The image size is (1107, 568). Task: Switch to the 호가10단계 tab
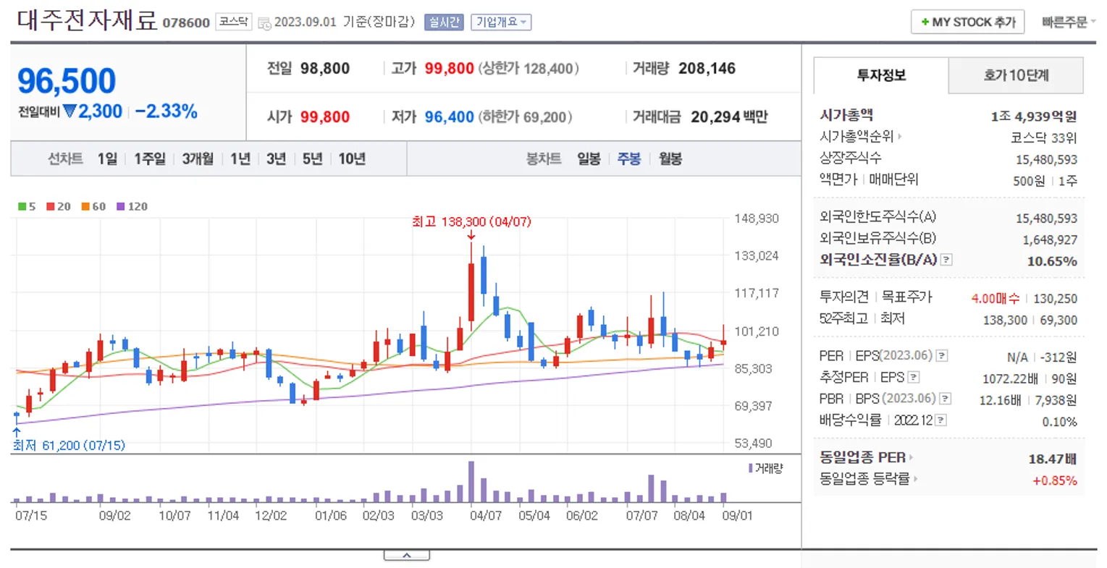[1016, 75]
